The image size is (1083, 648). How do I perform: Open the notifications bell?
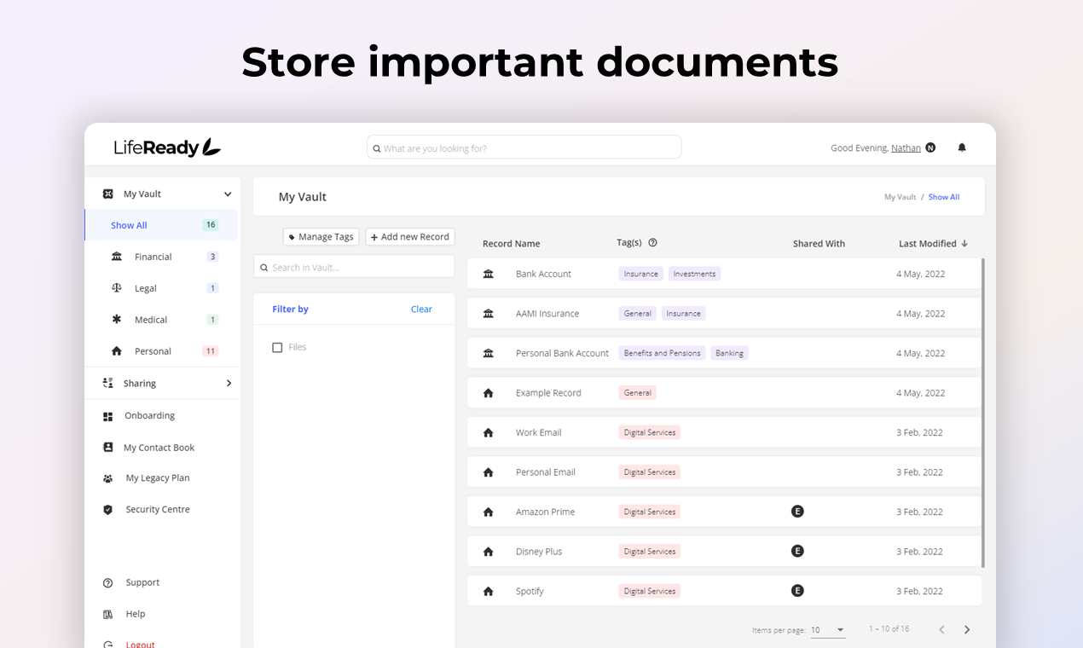pyautogui.click(x=962, y=148)
